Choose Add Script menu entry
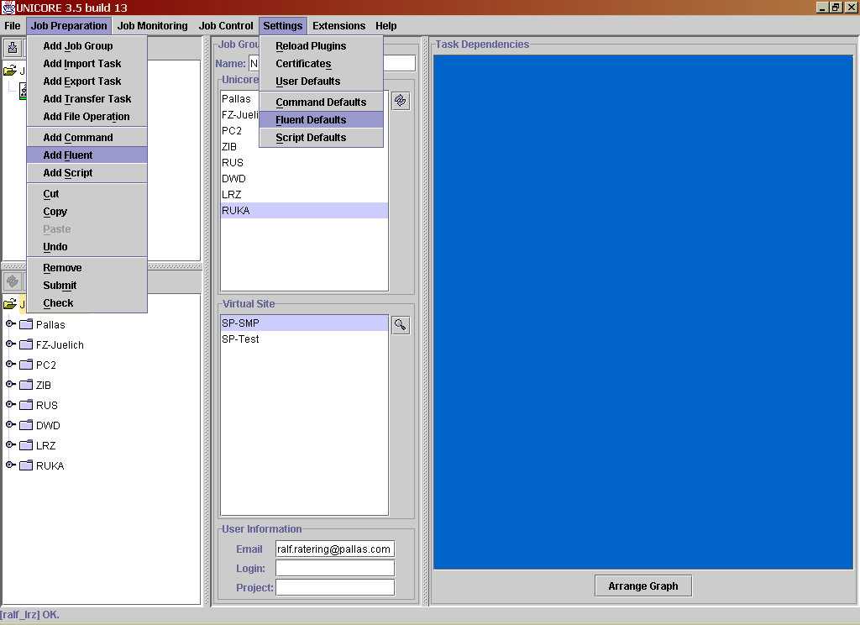Screen dimensions: 860x625 click(x=87, y=173)
